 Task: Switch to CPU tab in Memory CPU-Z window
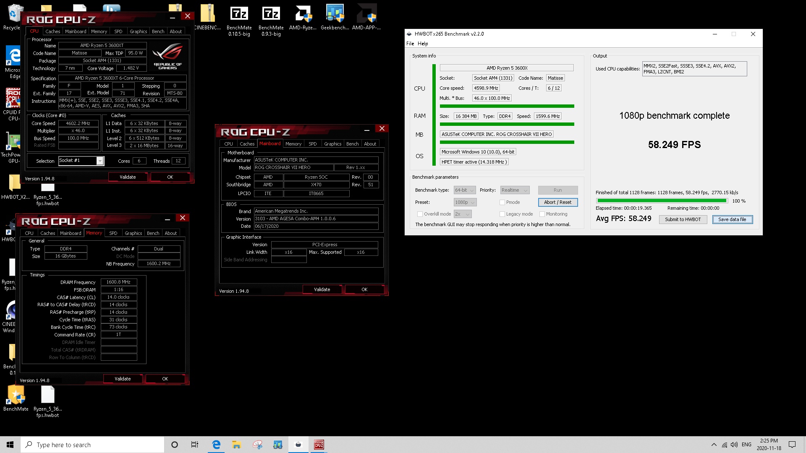pos(29,233)
